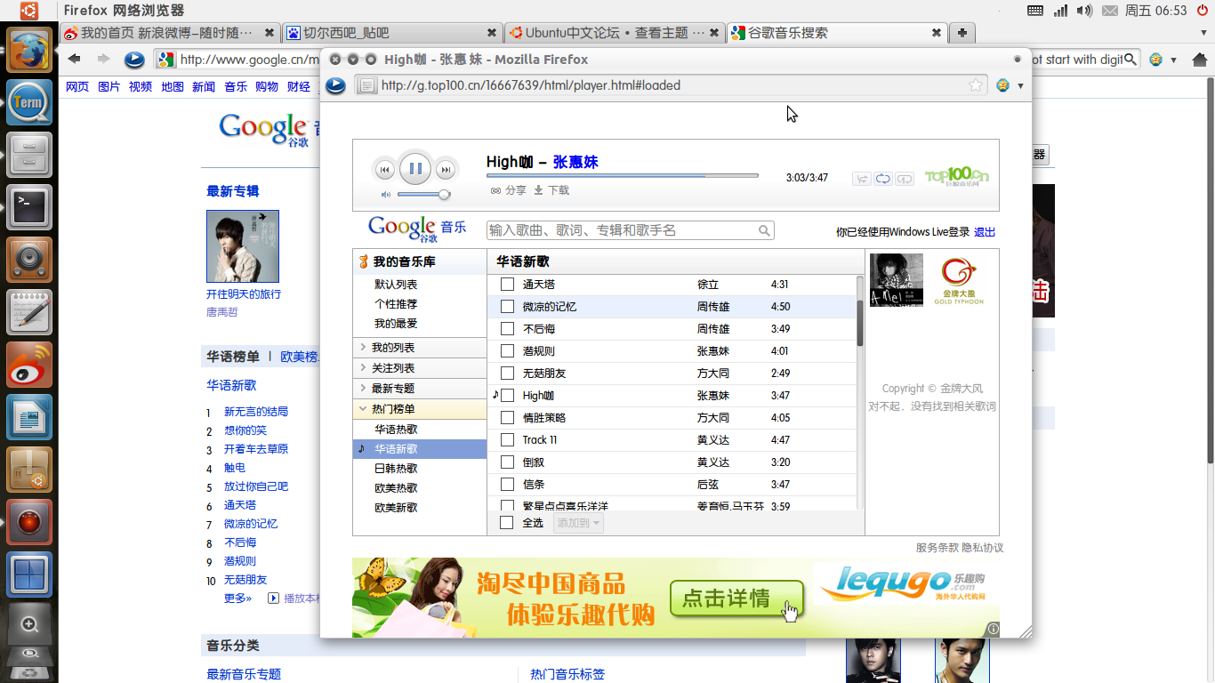
Task: Click the 分享 share link icon
Action: [509, 190]
